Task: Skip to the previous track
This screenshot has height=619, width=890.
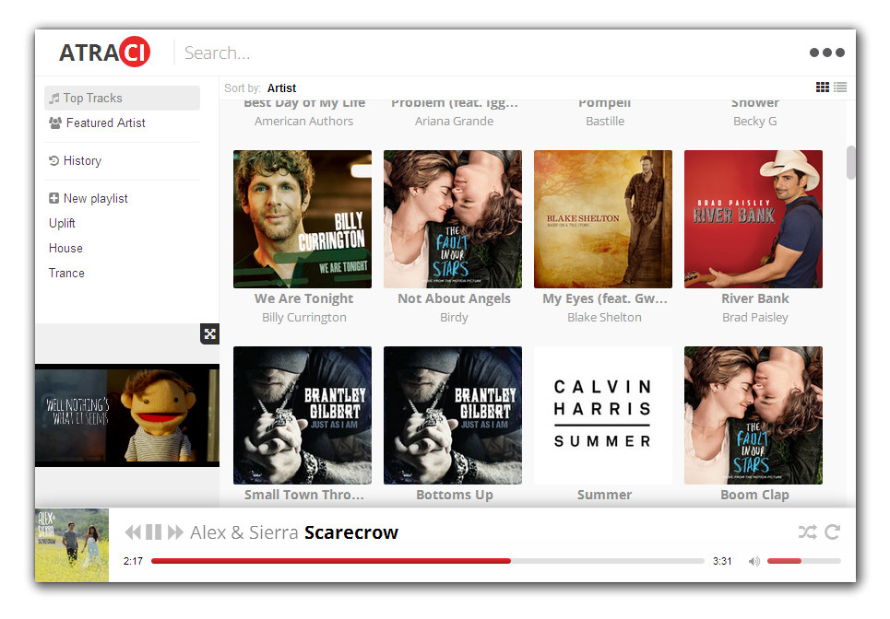Action: point(133,532)
